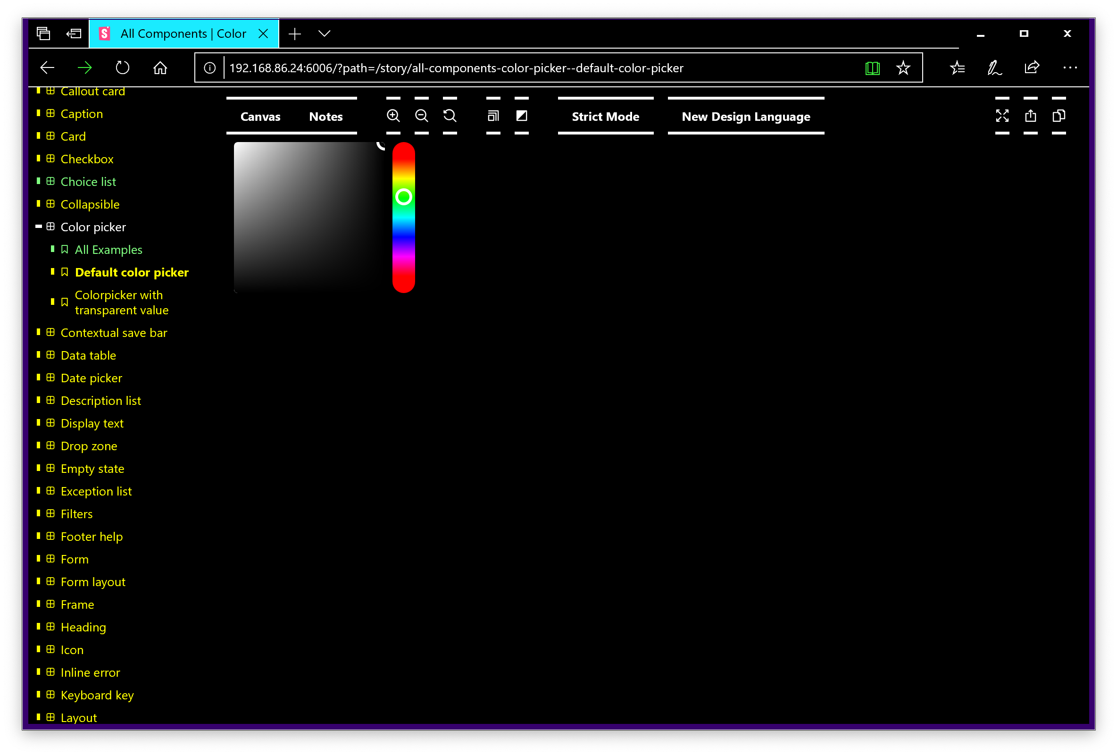Enable Strict Mode

(605, 117)
